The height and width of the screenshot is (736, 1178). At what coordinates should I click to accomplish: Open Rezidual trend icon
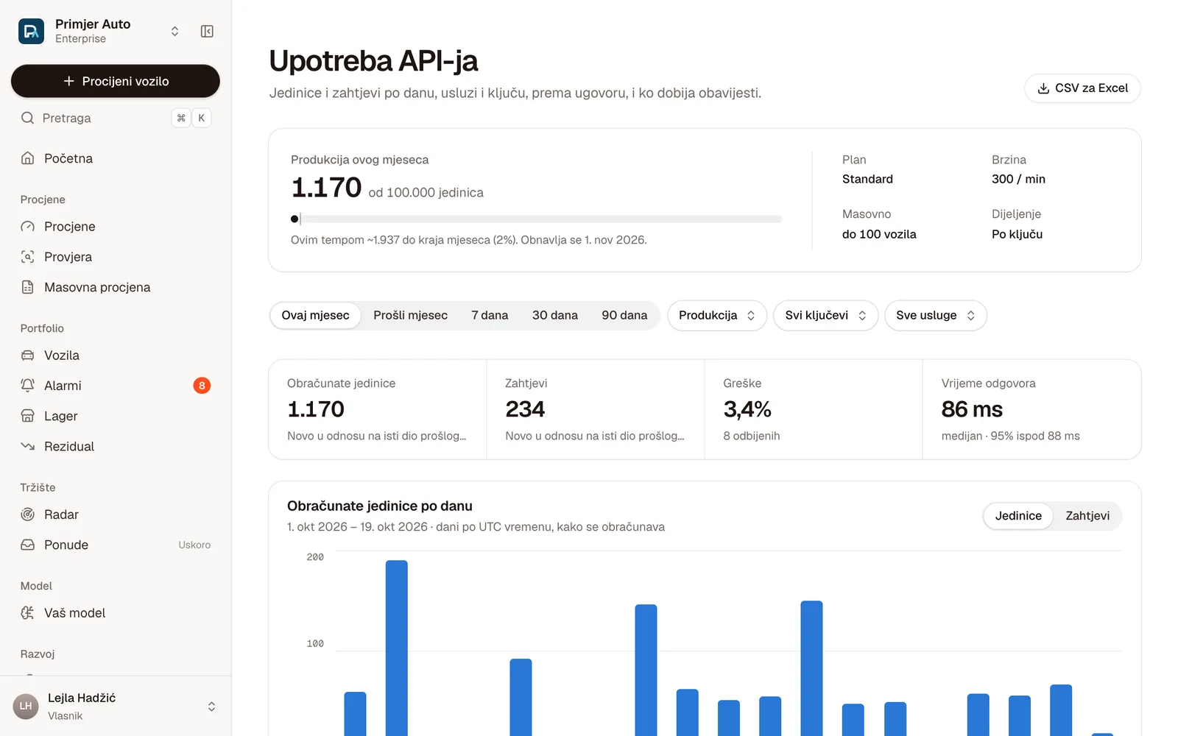tap(28, 446)
